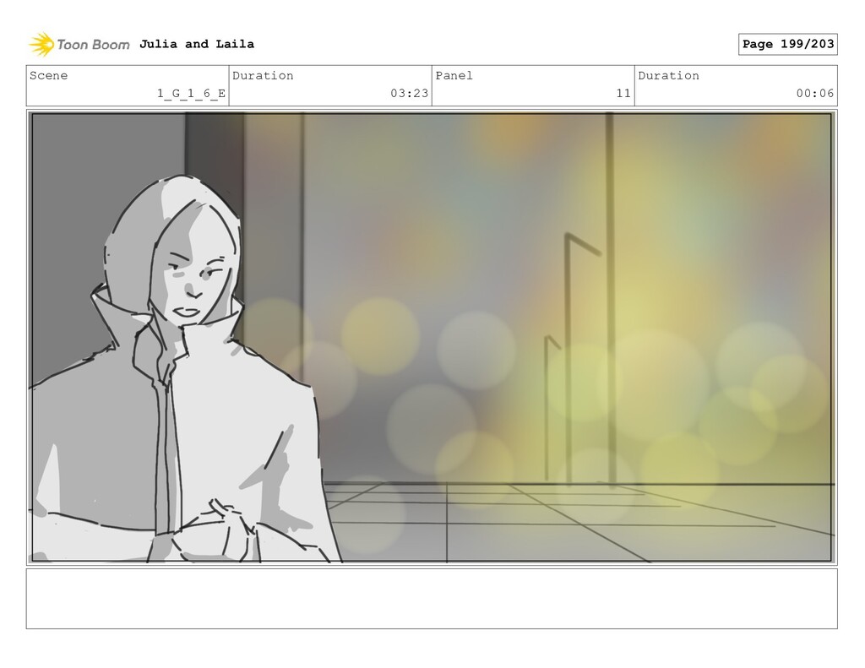This screenshot has height=668, width=865.
Task: Click the "Page 199/203" box
Action: (788, 44)
